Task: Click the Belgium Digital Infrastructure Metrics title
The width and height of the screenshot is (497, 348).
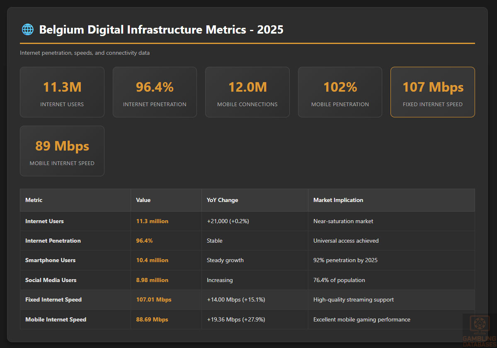Action: pyautogui.click(x=161, y=30)
